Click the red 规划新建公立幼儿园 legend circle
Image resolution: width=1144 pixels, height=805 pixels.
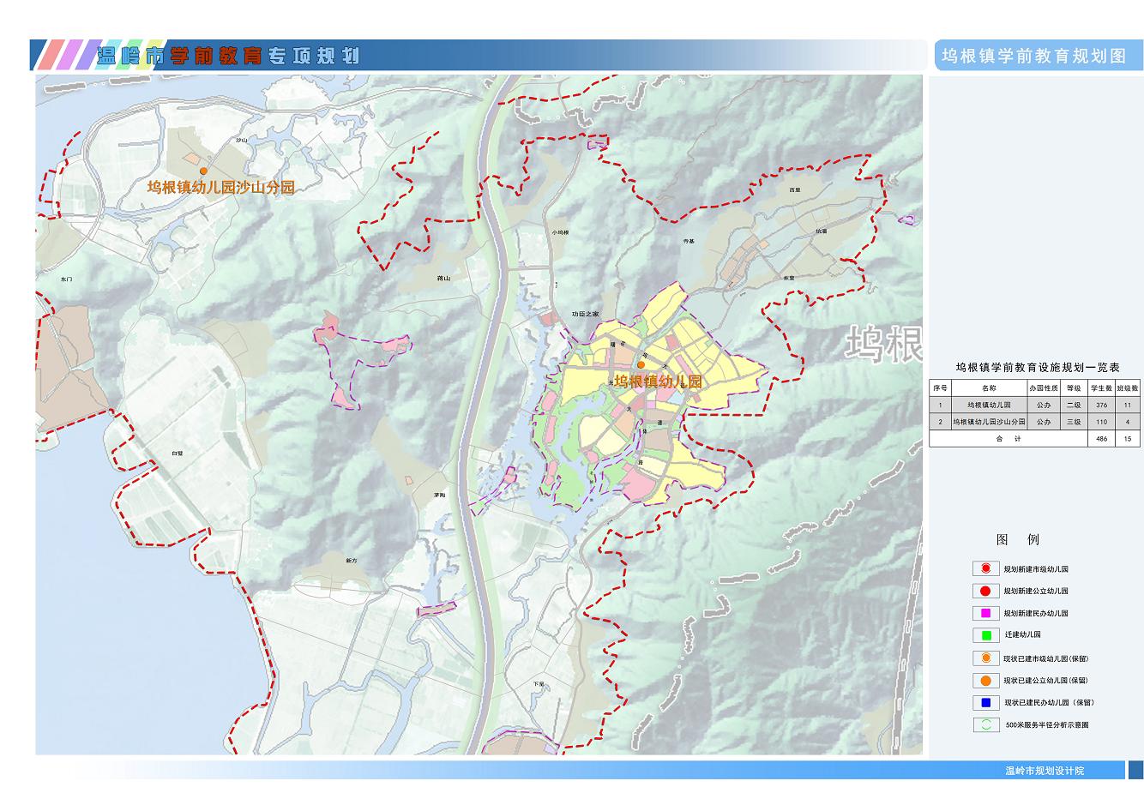[985, 591]
